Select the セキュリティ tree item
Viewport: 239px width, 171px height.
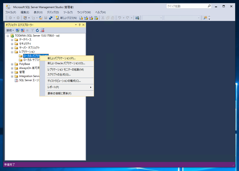coord(25,44)
